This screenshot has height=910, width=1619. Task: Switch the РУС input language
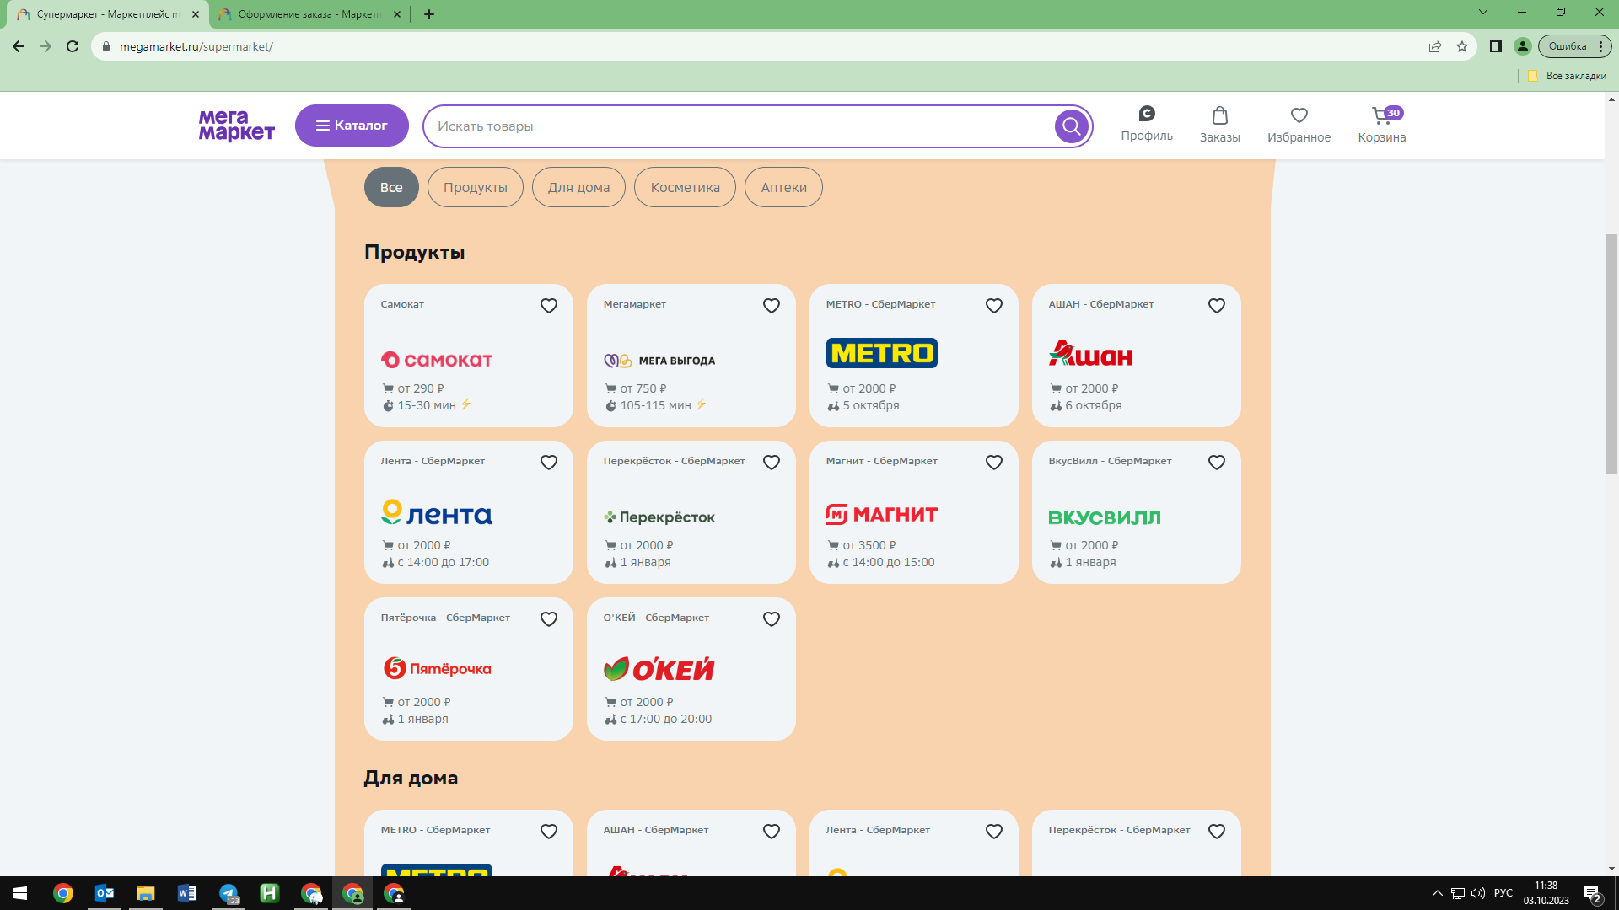coord(1503,893)
